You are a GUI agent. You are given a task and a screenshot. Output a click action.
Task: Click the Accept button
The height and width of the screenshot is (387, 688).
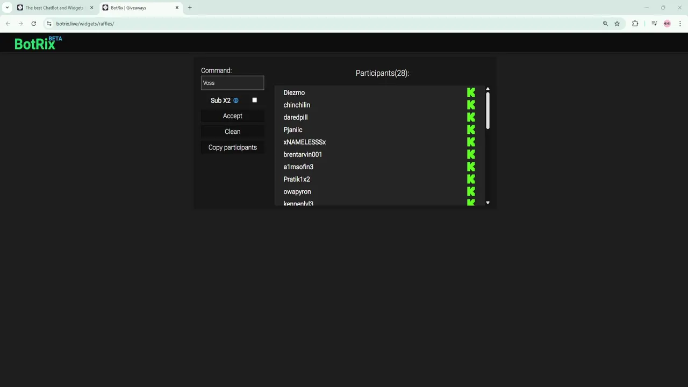pyautogui.click(x=233, y=116)
